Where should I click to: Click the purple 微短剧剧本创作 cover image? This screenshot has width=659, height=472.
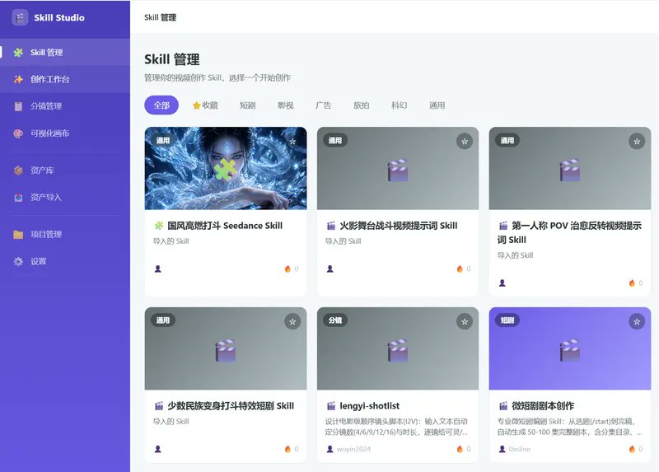(x=570, y=348)
